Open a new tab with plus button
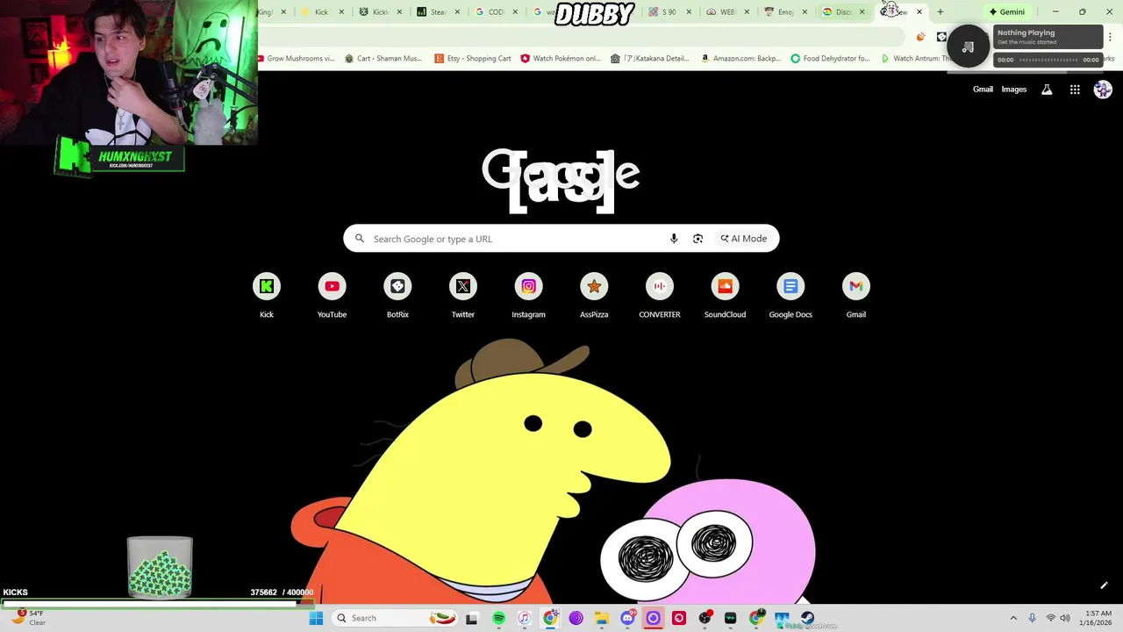 click(940, 11)
